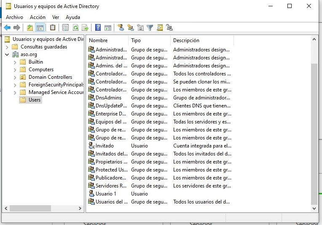Expand the Builtin container
This screenshot has width=322, height=225.
[15, 62]
